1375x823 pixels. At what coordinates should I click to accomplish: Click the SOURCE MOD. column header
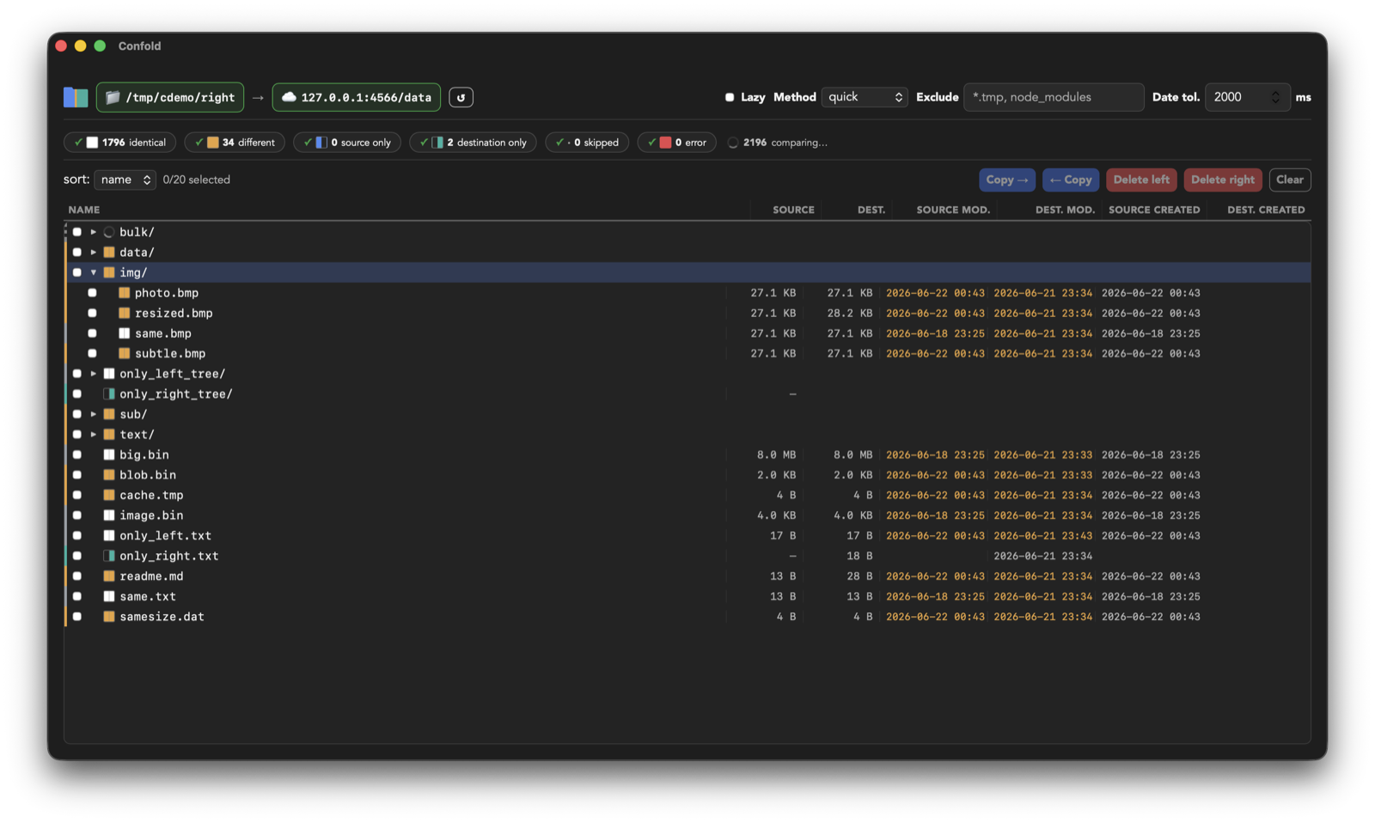953,210
